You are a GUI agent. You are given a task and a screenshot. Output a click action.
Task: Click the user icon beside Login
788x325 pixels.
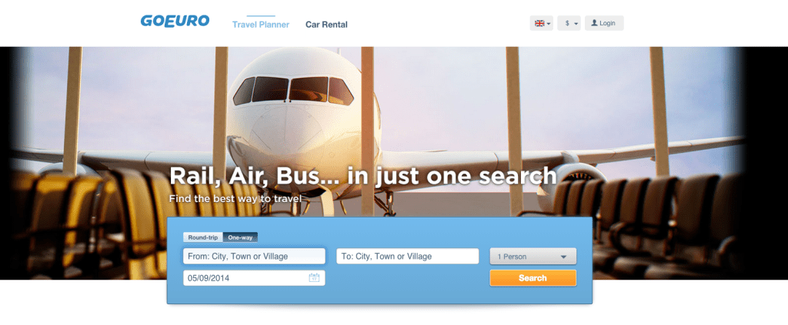(x=594, y=23)
